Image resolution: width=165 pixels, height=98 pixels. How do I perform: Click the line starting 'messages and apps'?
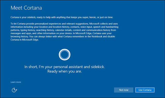pyautogui.click(x=61, y=33)
